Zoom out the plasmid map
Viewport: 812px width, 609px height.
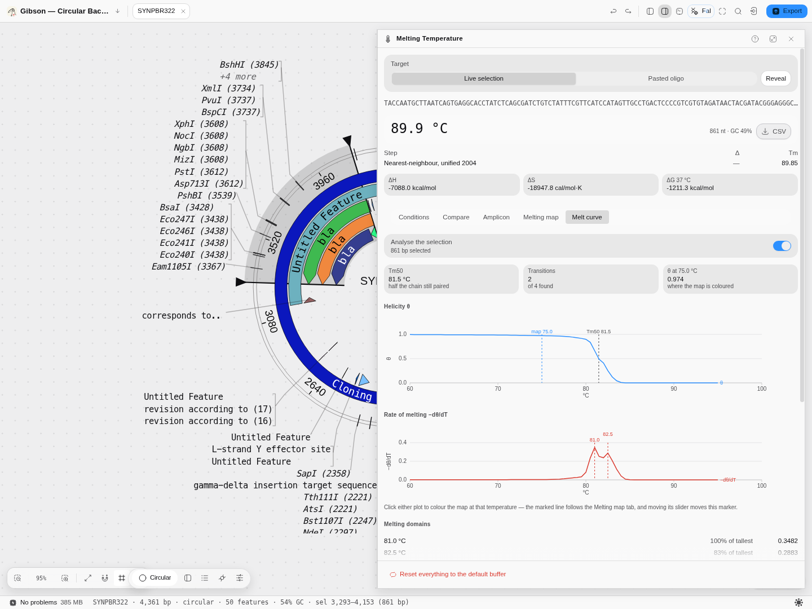[17, 578]
